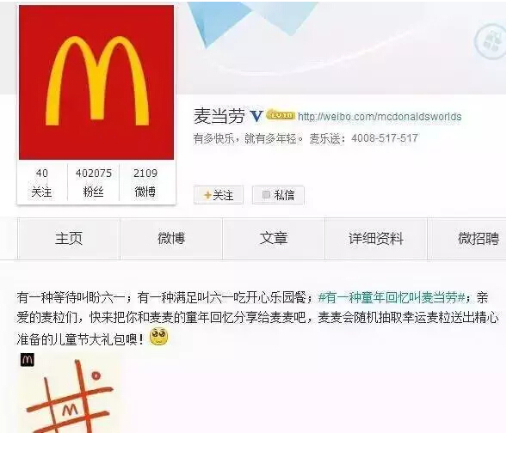View the 402075 粉丝 followers count

[94, 182]
